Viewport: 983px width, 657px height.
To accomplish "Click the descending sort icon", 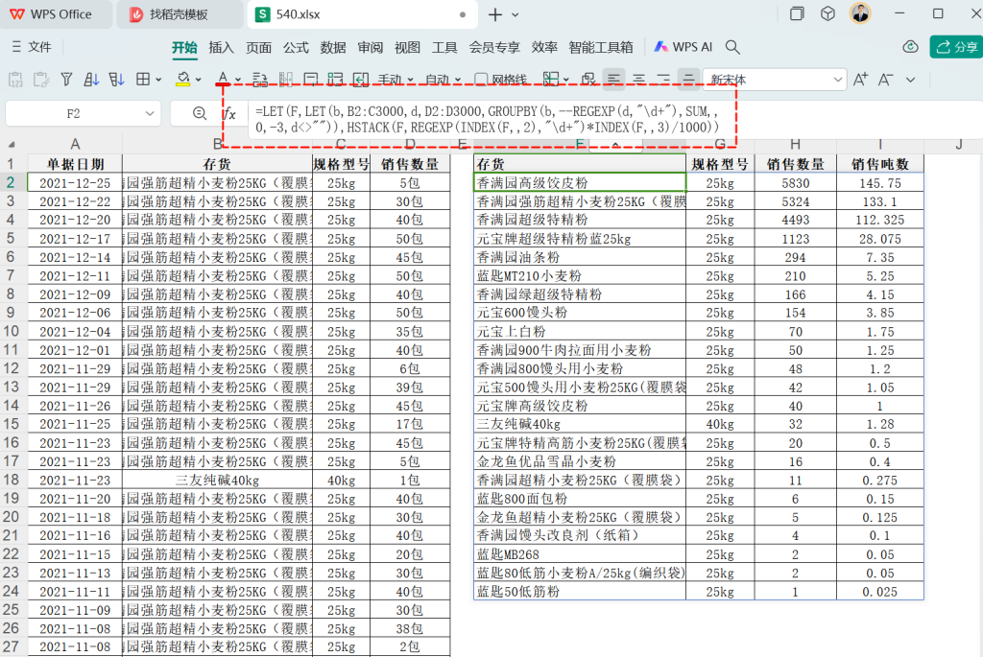I will (116, 80).
